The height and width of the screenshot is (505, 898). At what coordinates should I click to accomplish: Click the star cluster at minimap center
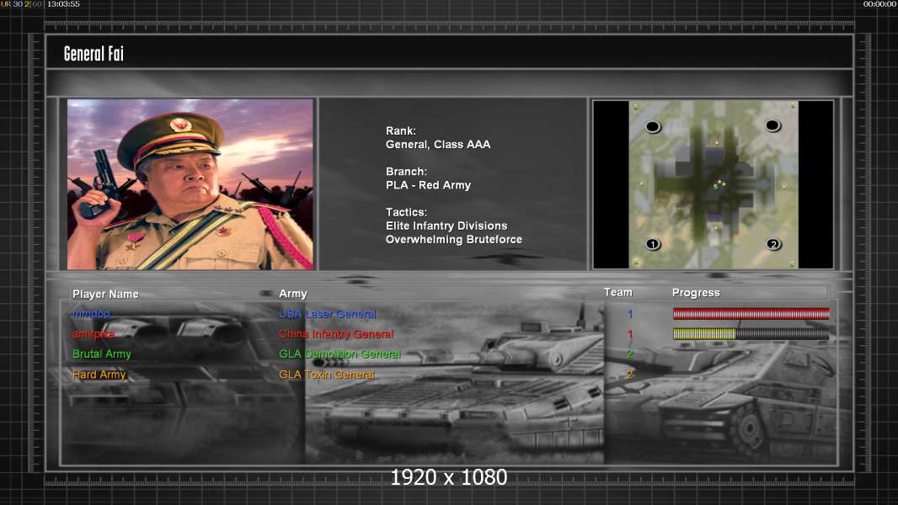719,183
